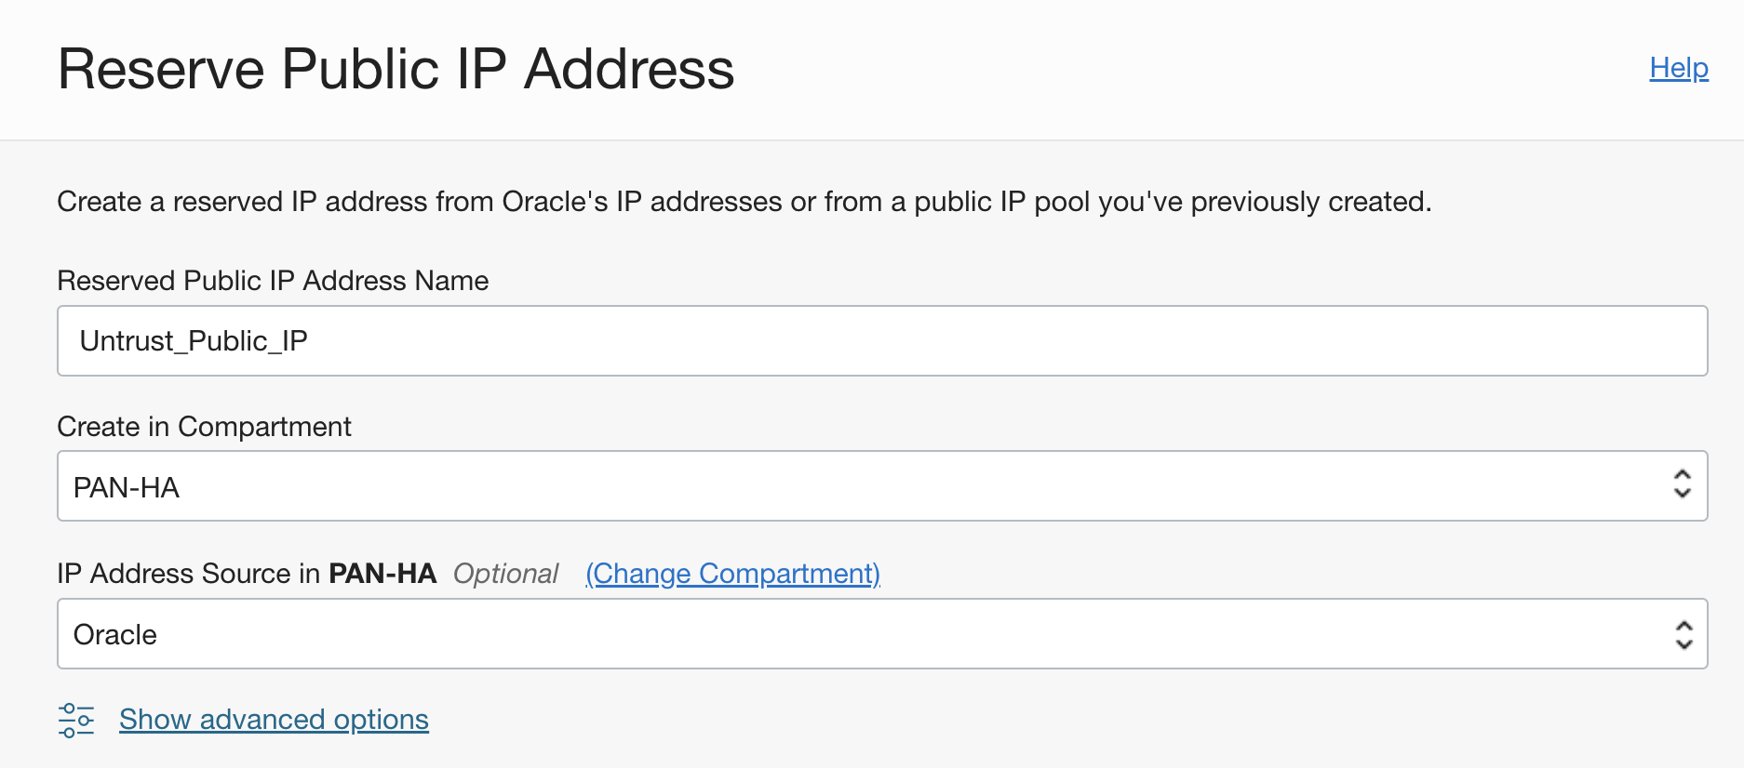Click the Optional label near IP Address Source
The height and width of the screenshot is (768, 1744).
pos(504,574)
